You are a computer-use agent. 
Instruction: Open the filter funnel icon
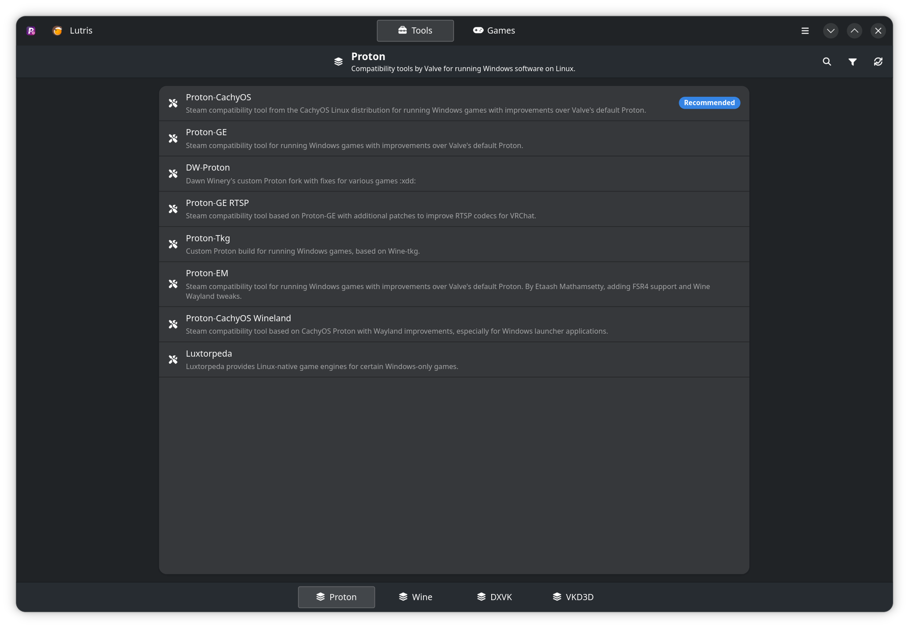click(x=852, y=61)
